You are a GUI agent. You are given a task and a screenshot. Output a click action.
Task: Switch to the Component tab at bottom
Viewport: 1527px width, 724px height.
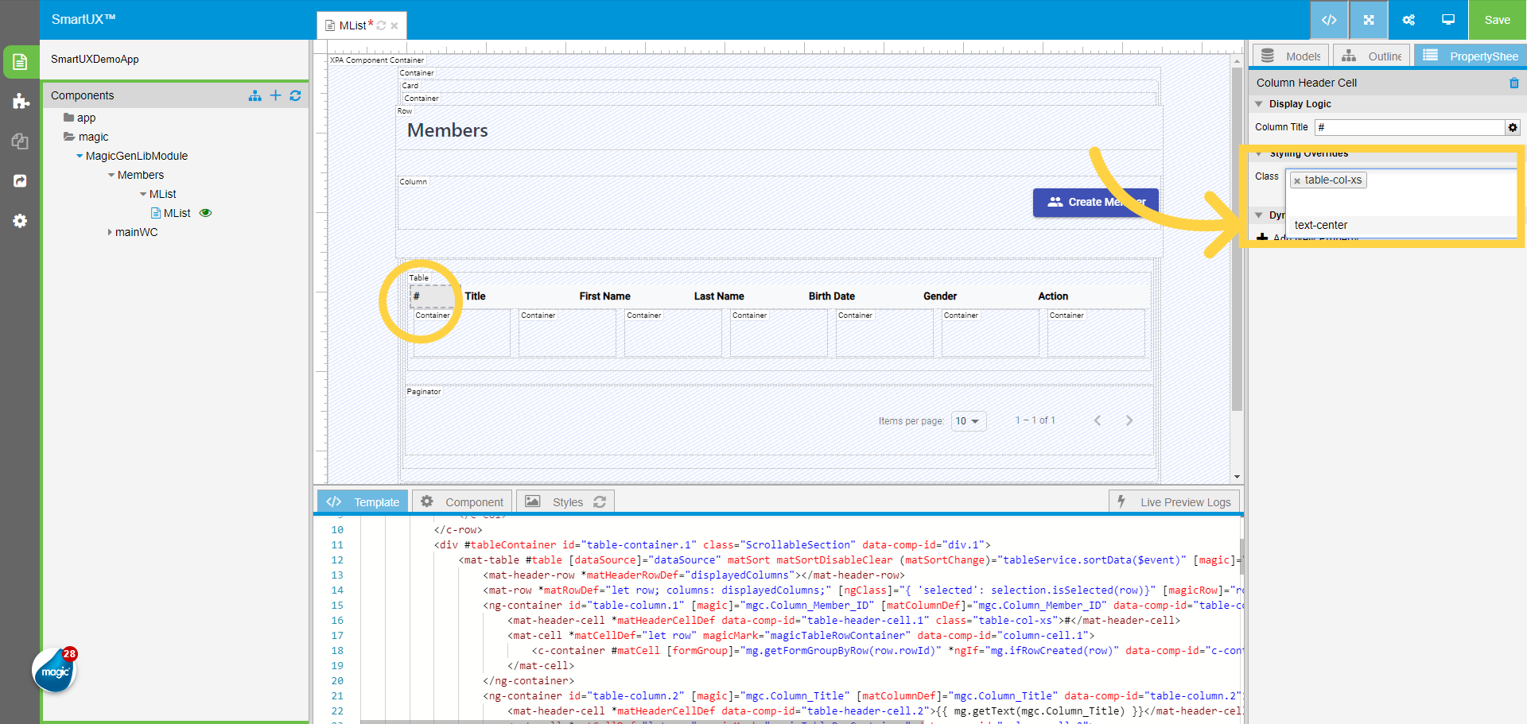(x=461, y=501)
